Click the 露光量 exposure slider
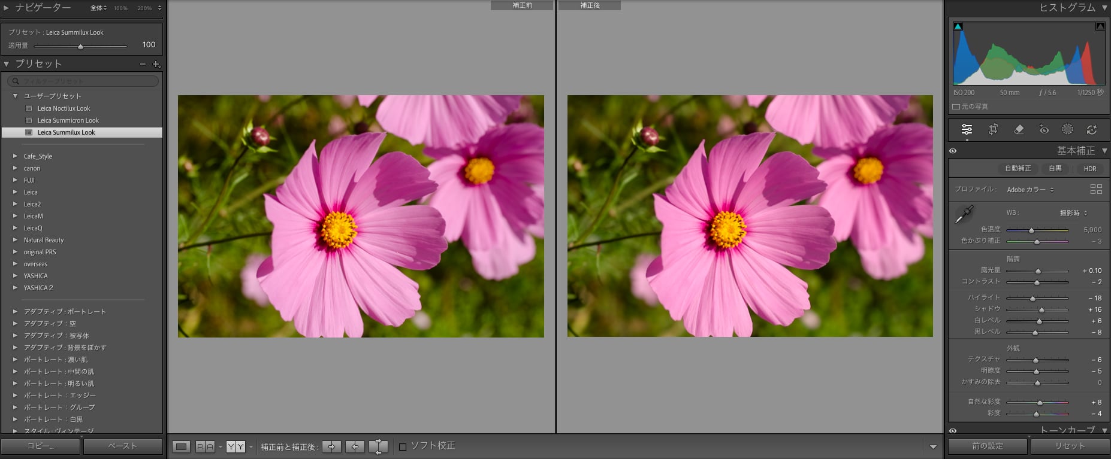The width and height of the screenshot is (1111, 459). pyautogui.click(x=1037, y=271)
